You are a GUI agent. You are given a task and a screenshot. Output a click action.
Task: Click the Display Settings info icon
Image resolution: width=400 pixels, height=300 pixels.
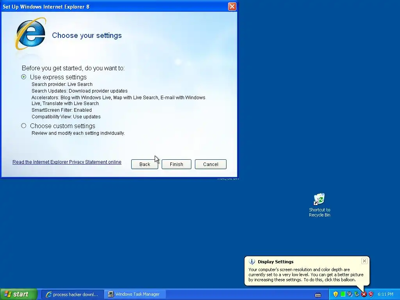point(252,262)
